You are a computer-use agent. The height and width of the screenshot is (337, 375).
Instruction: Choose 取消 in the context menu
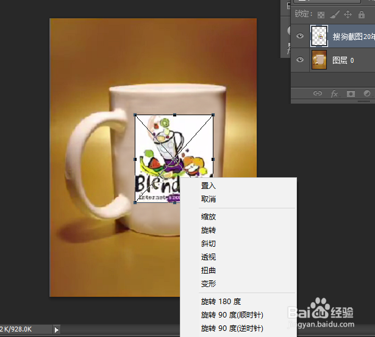(209, 199)
